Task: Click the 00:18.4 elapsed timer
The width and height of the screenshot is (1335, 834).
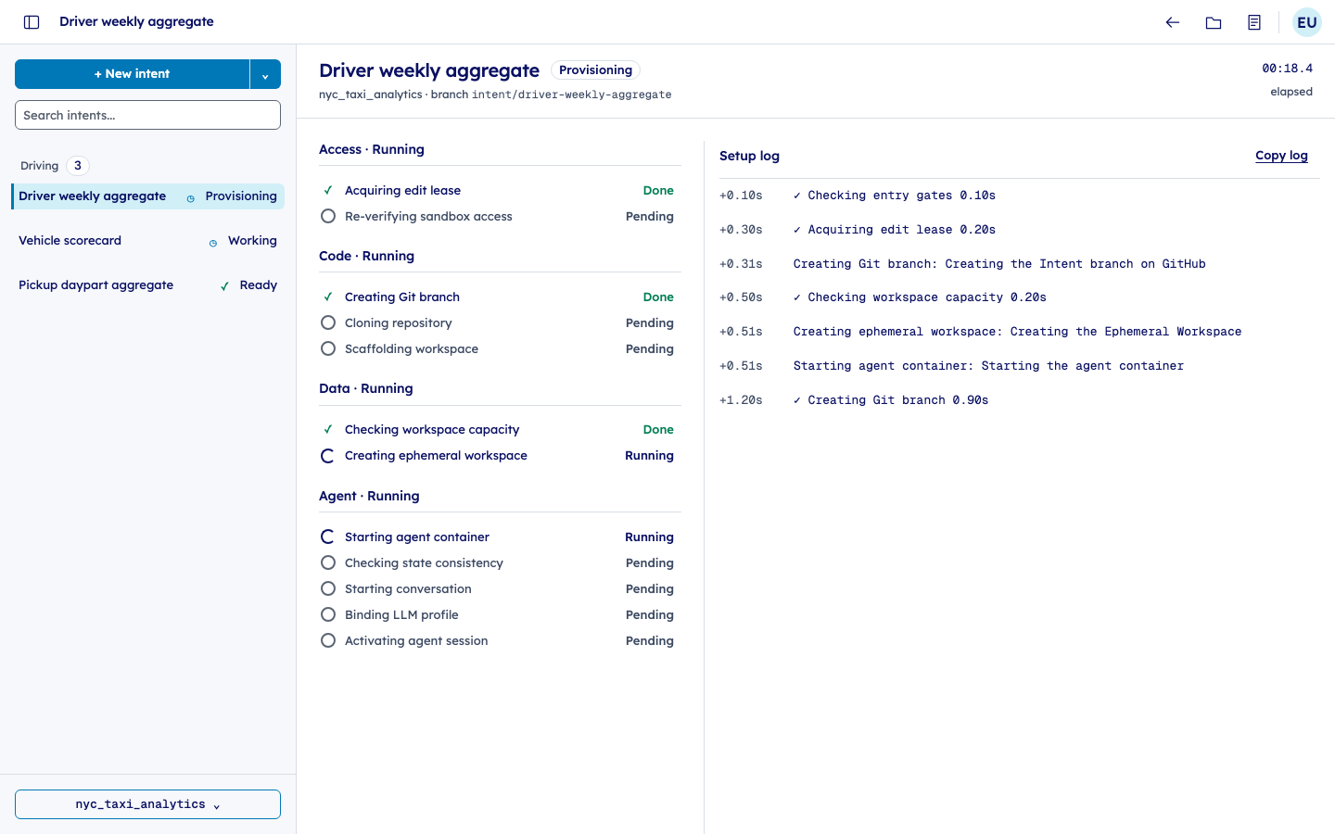Action: point(1287,69)
